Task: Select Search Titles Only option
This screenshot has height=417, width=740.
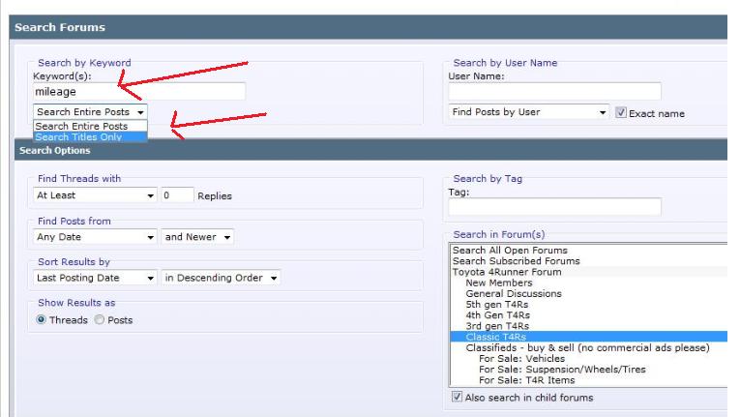Action: (x=90, y=137)
